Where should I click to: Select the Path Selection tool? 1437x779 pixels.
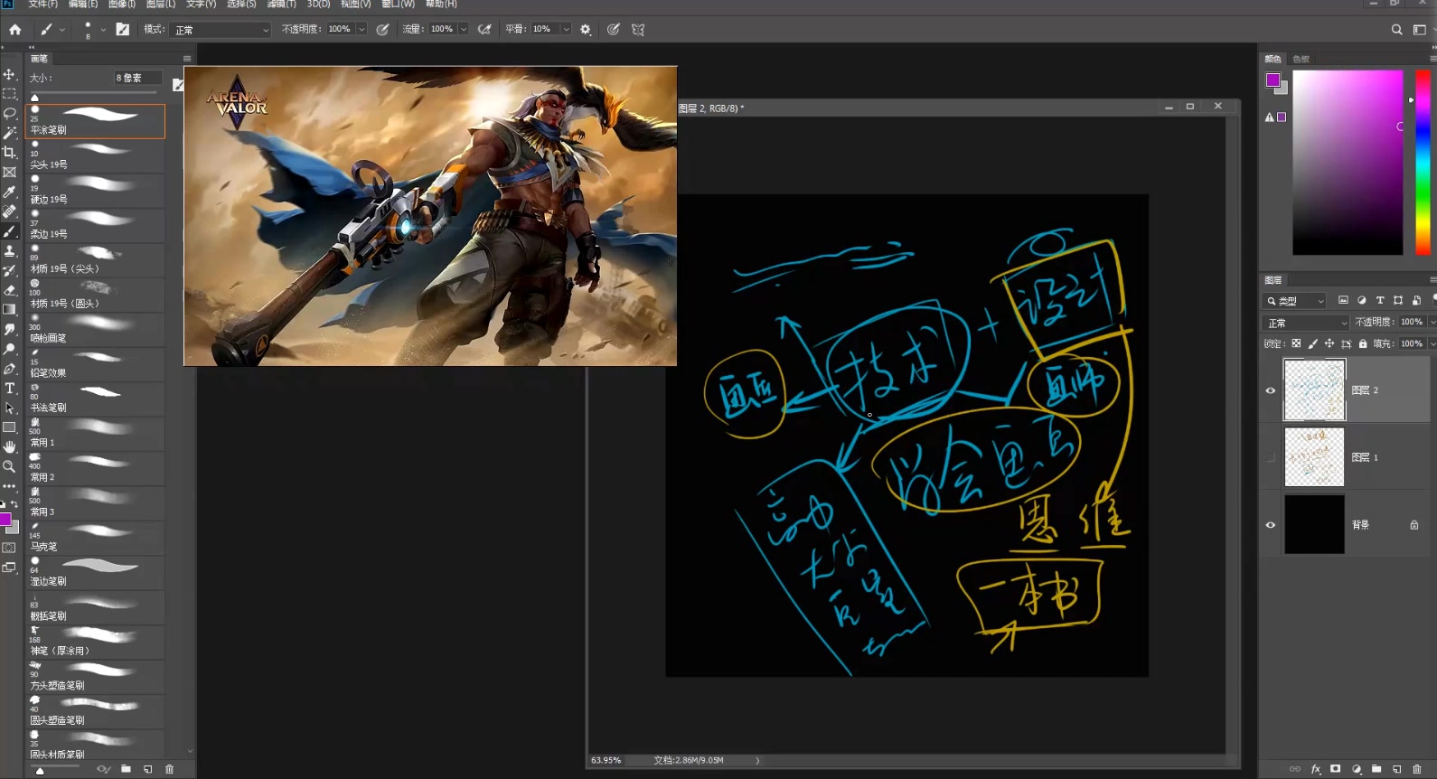tap(9, 408)
